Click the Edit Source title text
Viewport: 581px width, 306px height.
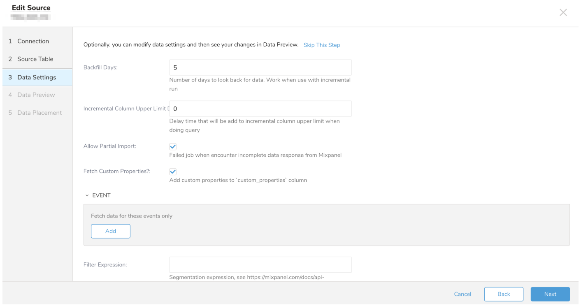[x=31, y=8]
